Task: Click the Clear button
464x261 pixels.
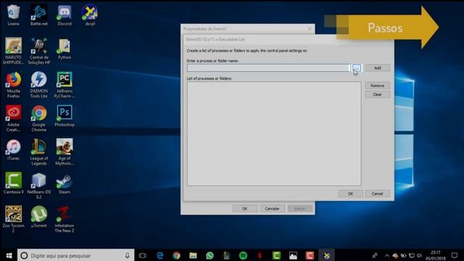Action: coord(377,94)
